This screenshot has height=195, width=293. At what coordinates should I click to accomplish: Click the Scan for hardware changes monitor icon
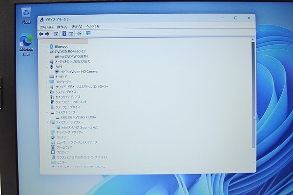[88, 33]
